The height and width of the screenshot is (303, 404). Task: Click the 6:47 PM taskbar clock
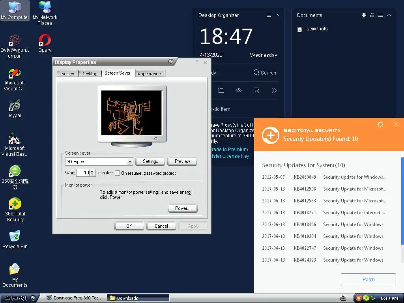point(389,298)
